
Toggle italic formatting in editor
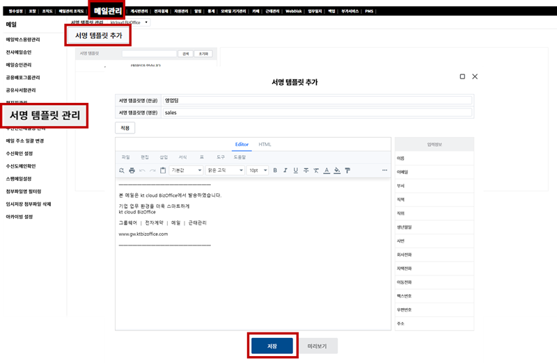click(285, 170)
